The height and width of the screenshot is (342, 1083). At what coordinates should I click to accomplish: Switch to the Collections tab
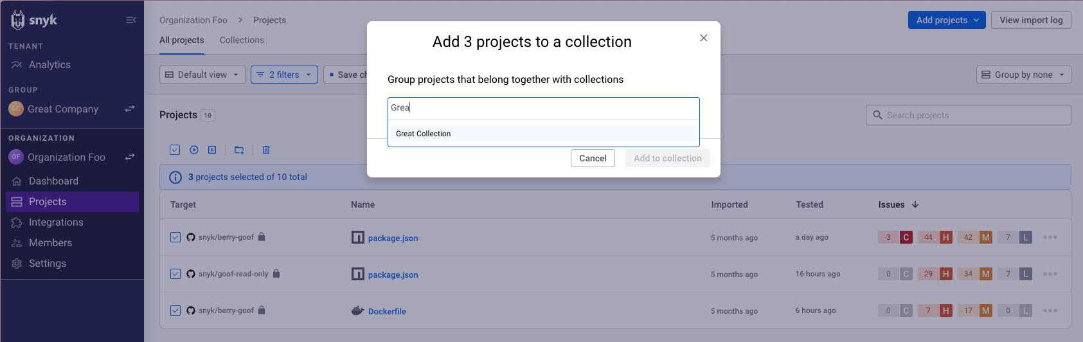(242, 40)
